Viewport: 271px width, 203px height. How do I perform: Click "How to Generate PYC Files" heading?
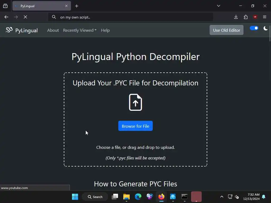[135, 184]
